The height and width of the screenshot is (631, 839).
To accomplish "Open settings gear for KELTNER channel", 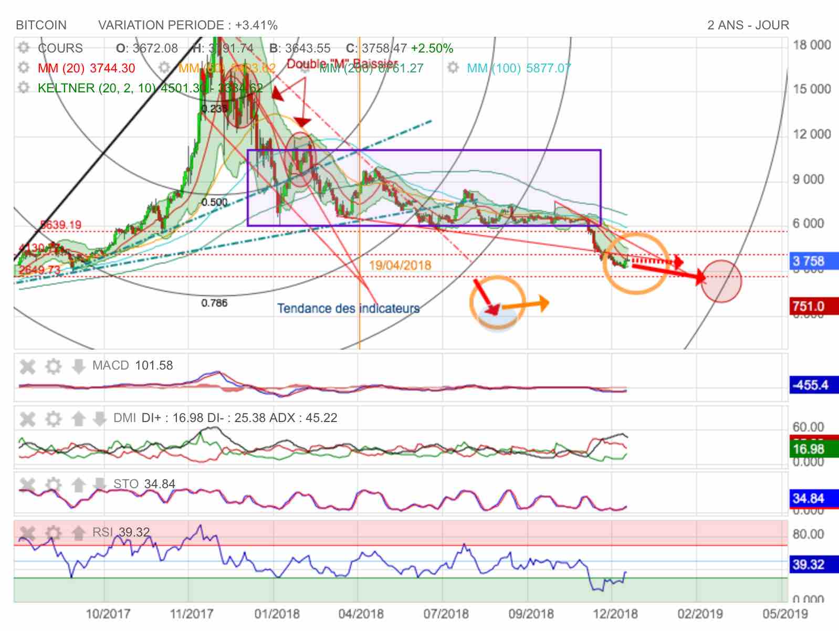I will 24,88.
